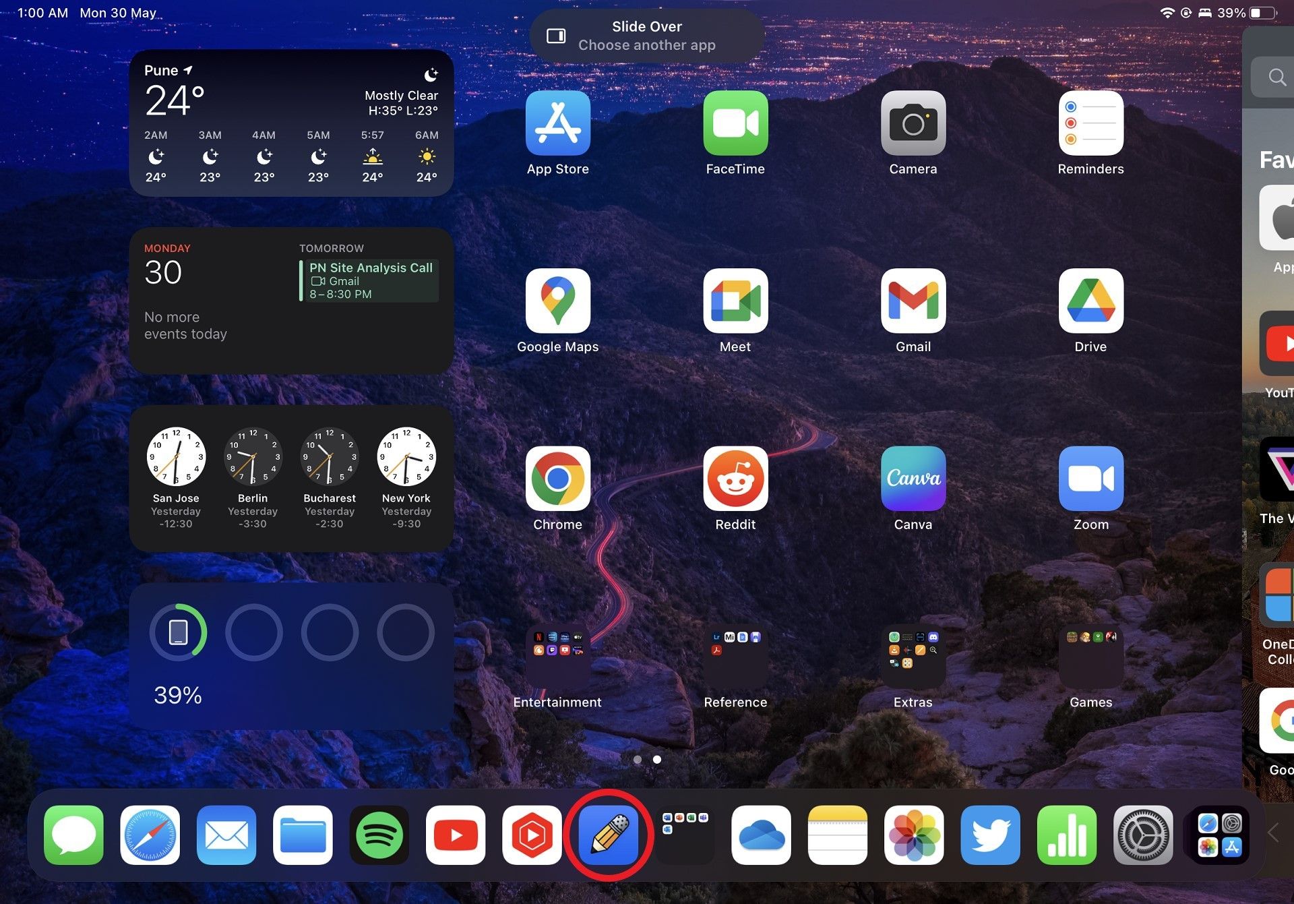Tap the PN Site Analysis Call event
This screenshot has height=904, width=1294.
(370, 280)
